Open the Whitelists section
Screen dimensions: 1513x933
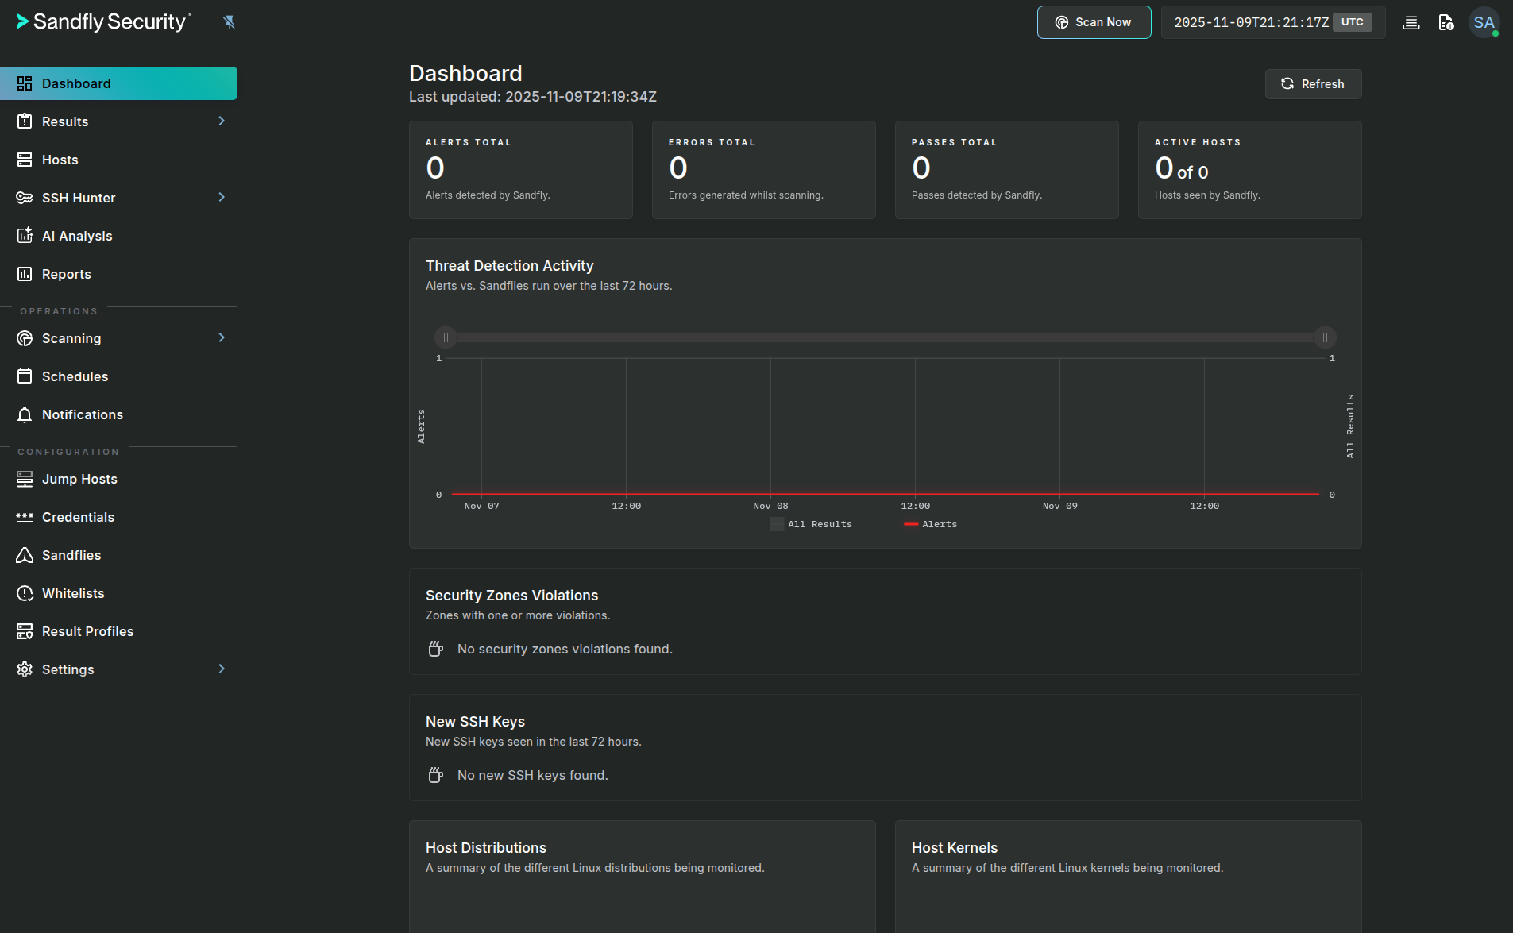point(72,592)
